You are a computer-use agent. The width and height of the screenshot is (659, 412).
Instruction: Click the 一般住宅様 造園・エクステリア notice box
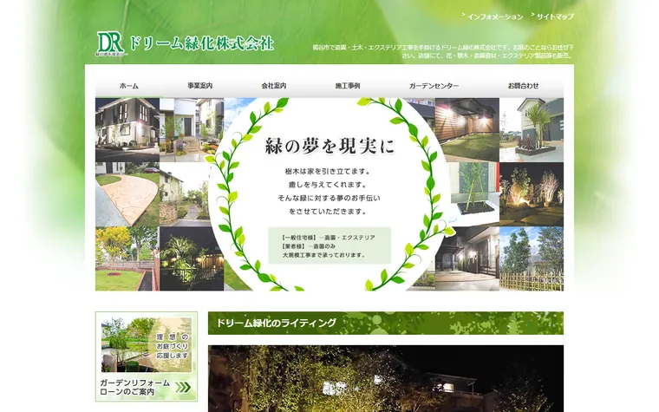tap(329, 246)
